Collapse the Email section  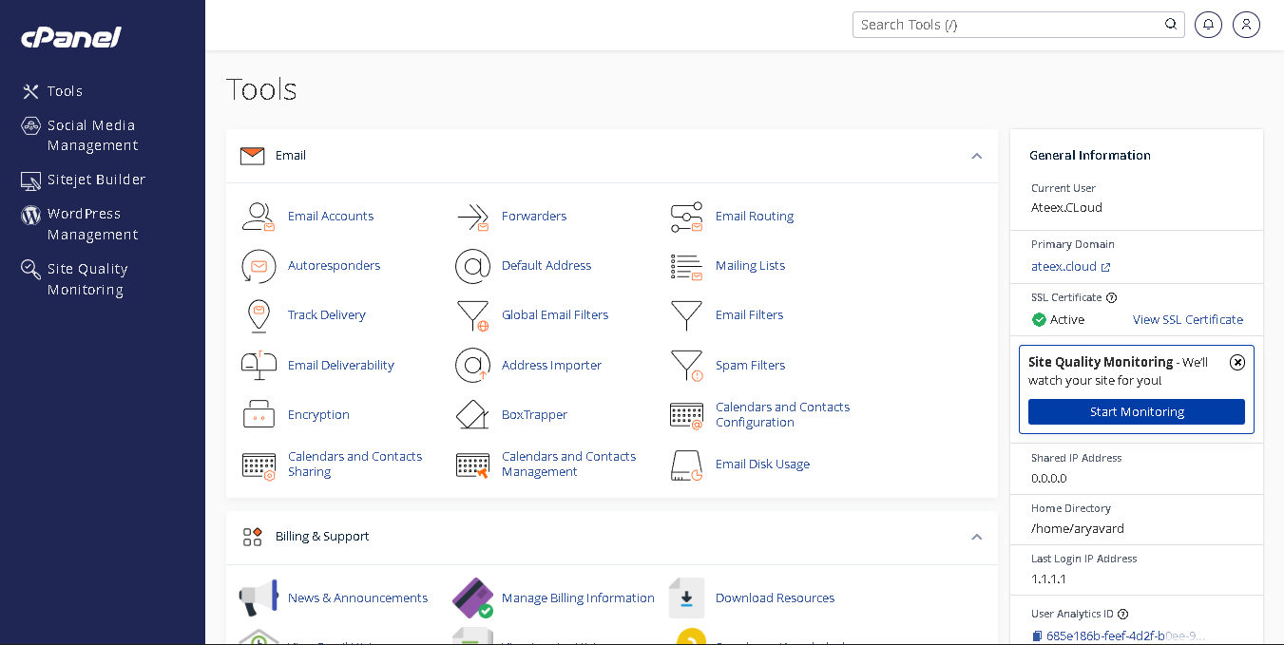click(x=976, y=156)
